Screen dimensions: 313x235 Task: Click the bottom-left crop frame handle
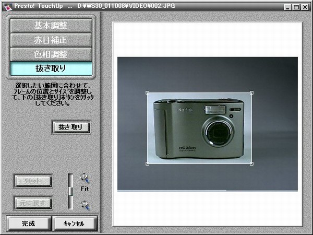tap(147, 164)
